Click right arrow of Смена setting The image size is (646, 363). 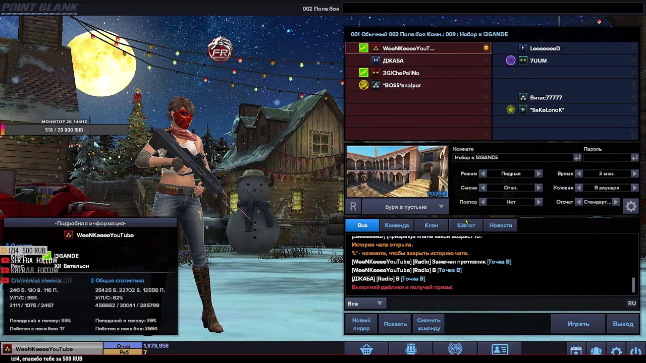click(x=539, y=188)
